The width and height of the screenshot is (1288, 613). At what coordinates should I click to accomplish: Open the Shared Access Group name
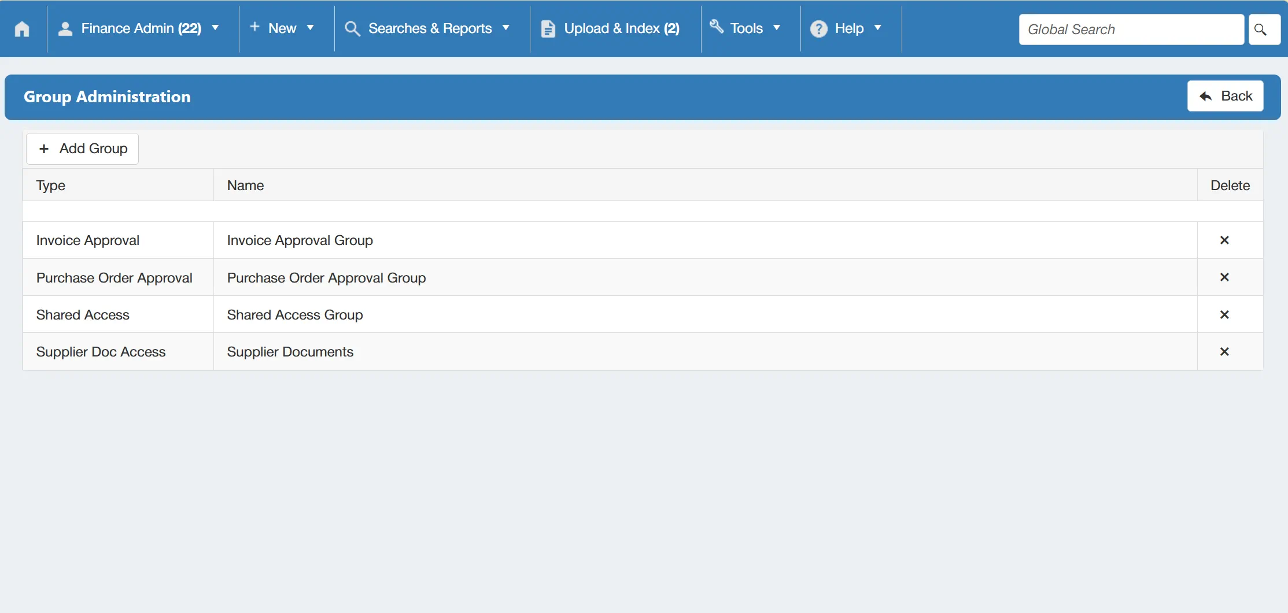click(x=295, y=315)
